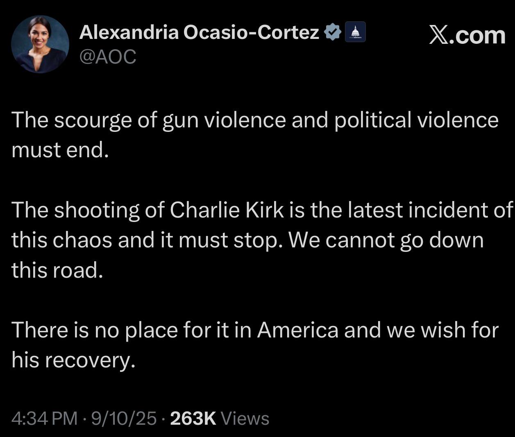Image resolution: width=515 pixels, height=437 pixels.
Task: Click the words "must end."
Action: 60,150
